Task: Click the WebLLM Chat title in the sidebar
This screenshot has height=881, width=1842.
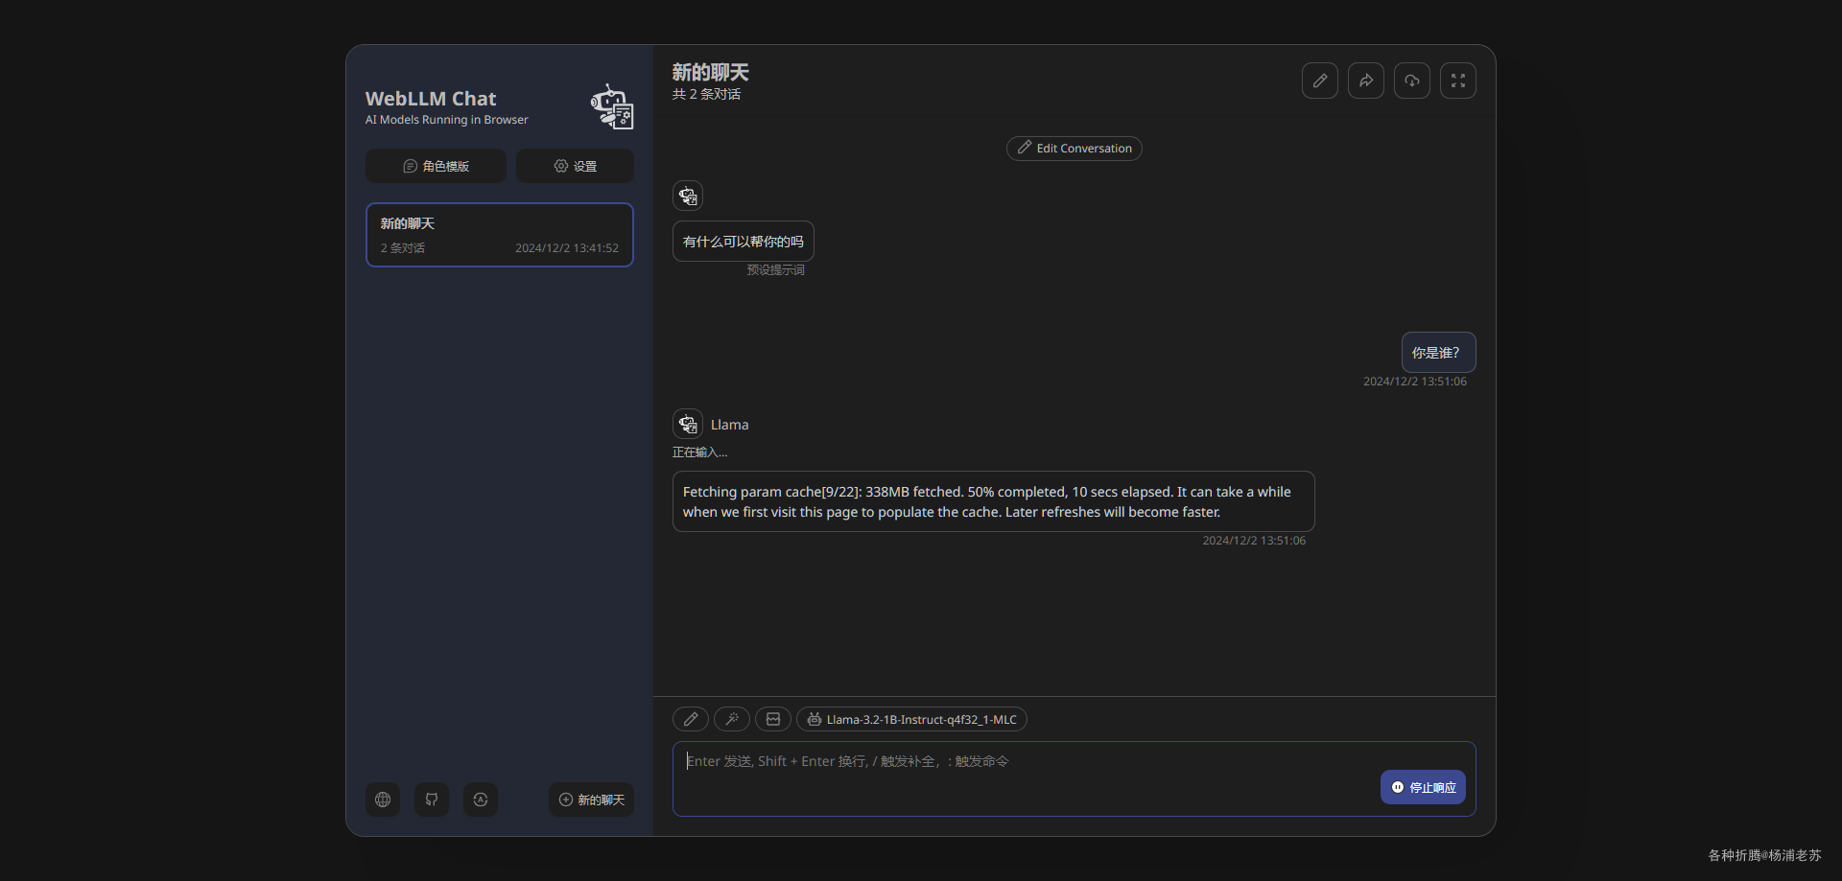Action: [x=431, y=99]
